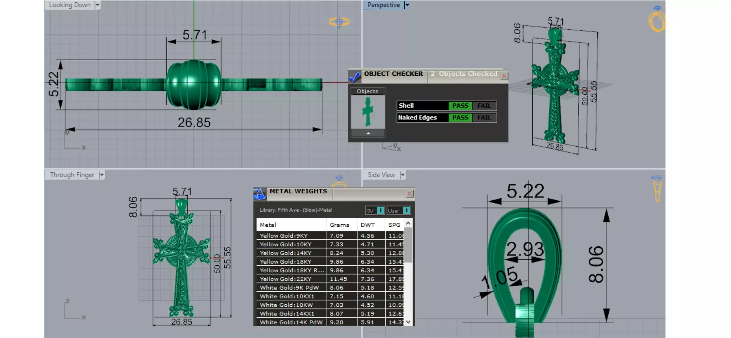Viewport: 731px width, 338px height.
Task: Click the metal weights scrollbar thumb
Action: click(408, 245)
